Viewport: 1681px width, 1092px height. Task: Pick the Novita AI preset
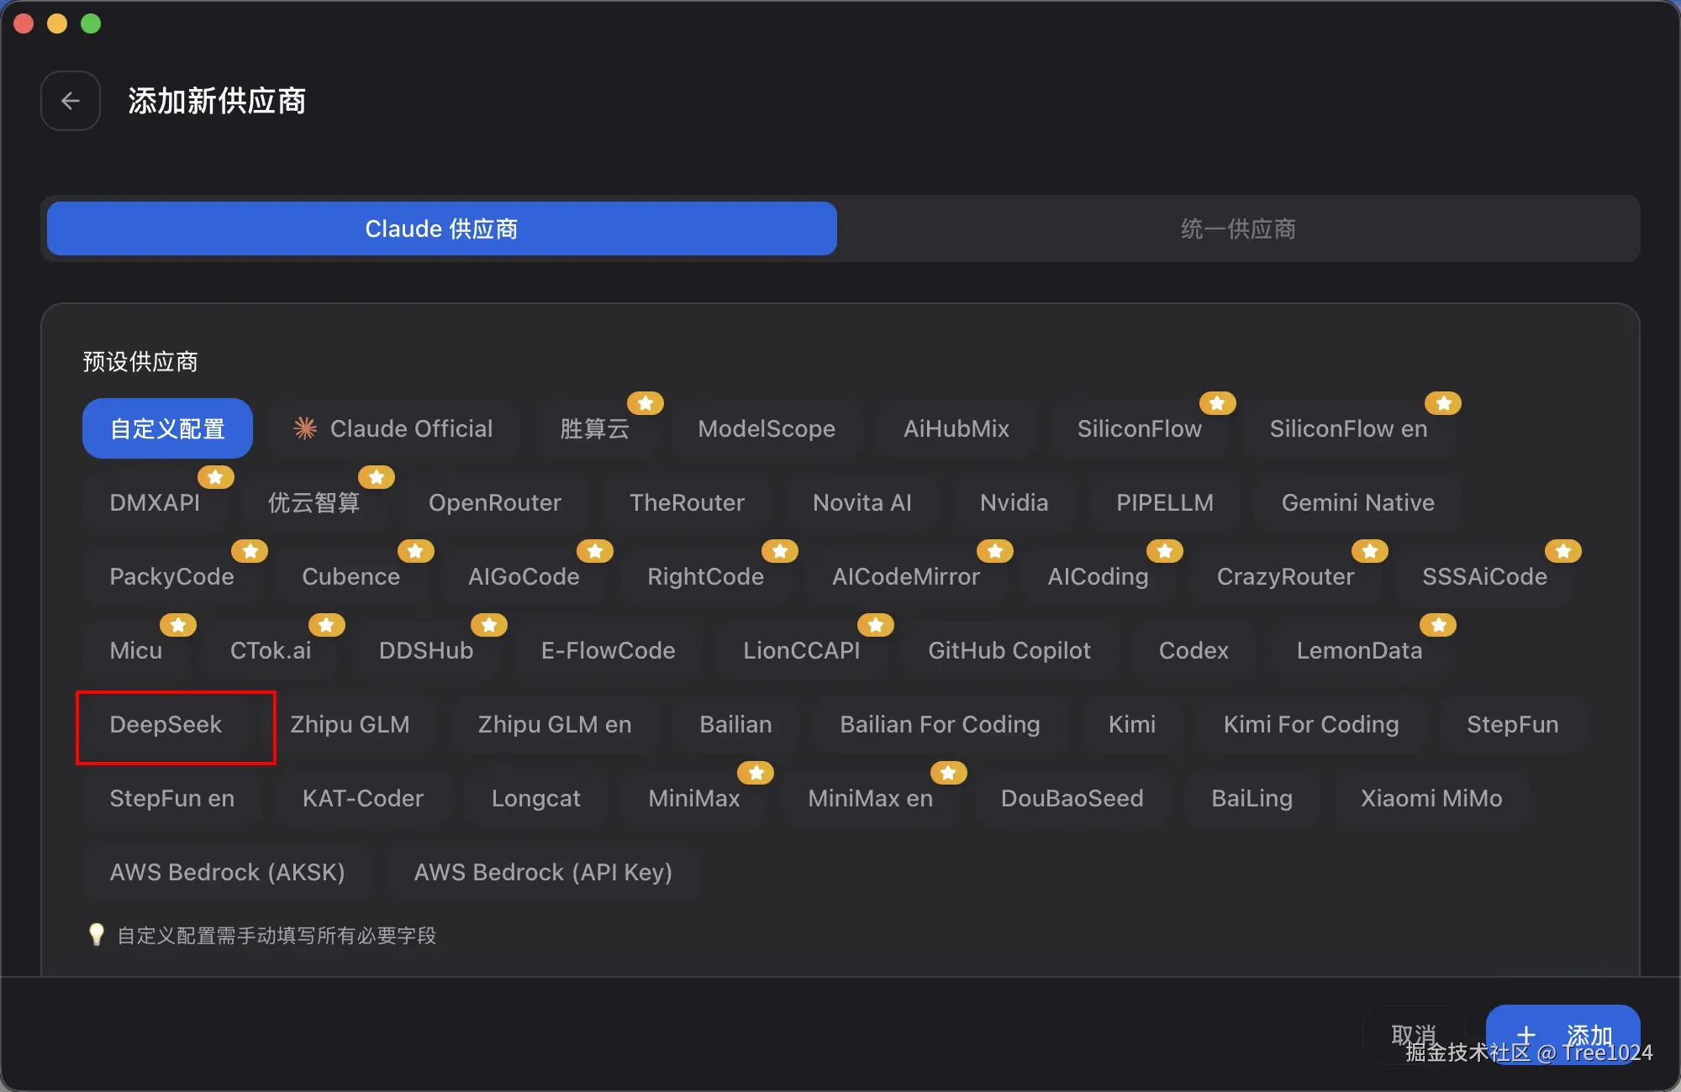coord(862,502)
